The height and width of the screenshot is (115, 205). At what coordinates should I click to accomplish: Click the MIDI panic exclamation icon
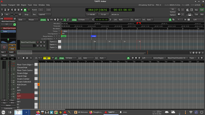pyautogui.click(x=2, y=10)
